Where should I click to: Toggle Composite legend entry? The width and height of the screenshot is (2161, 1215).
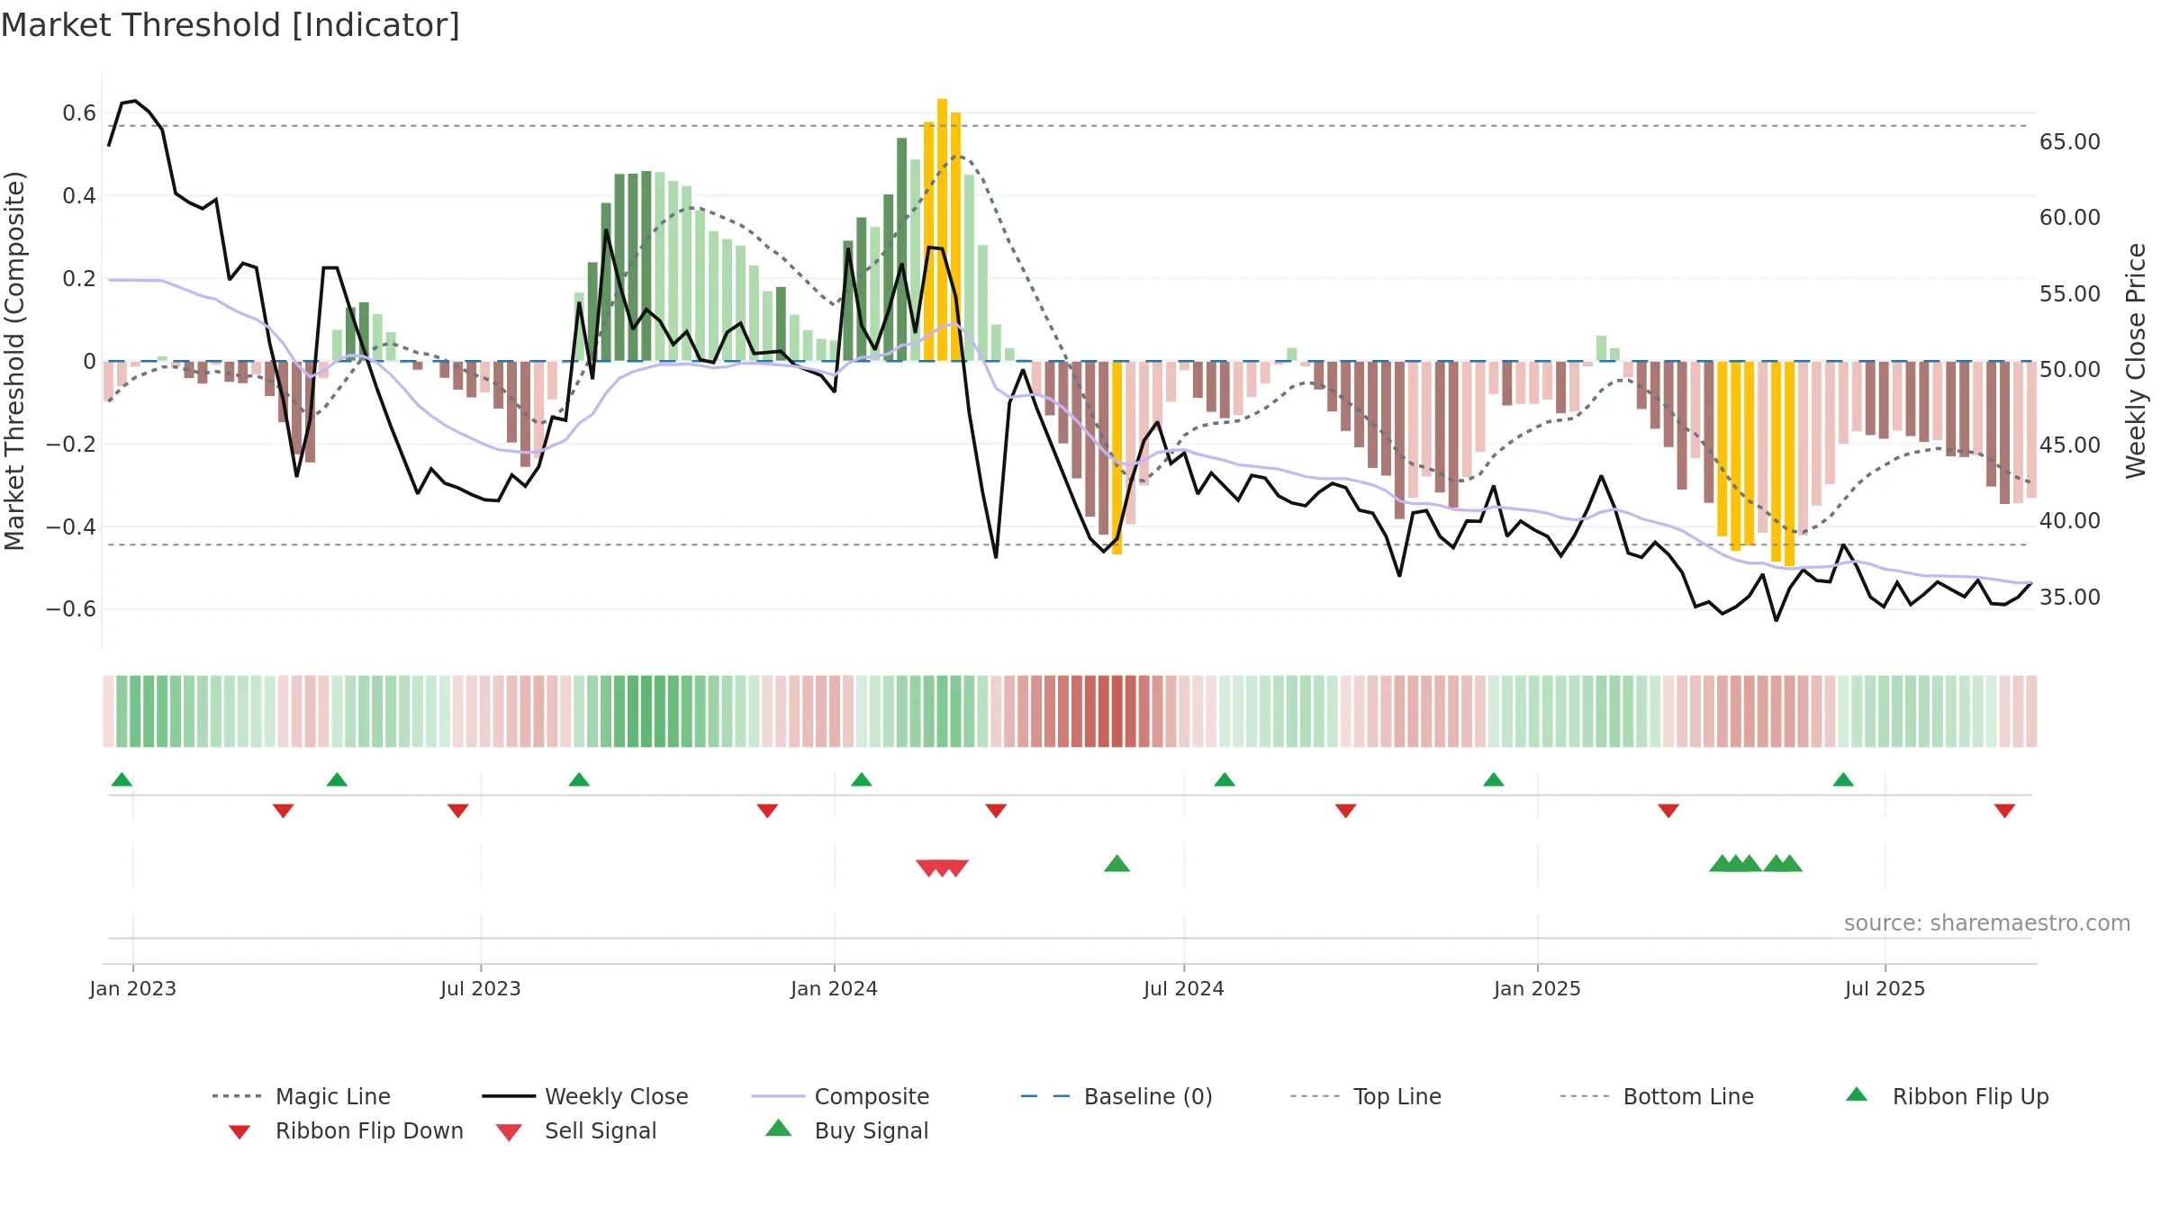point(840,1096)
